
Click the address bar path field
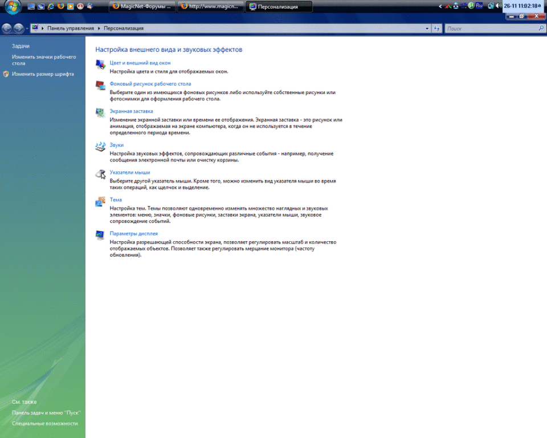point(230,29)
